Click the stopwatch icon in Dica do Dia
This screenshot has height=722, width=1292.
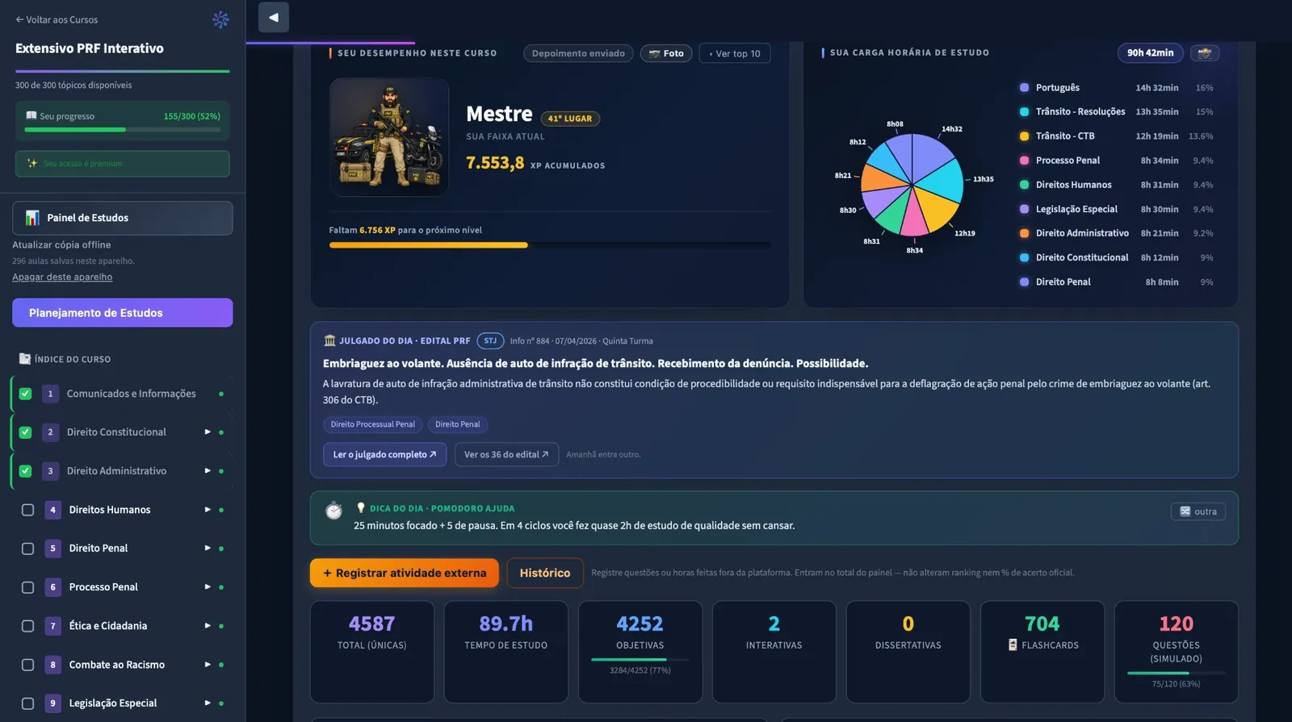coord(333,511)
